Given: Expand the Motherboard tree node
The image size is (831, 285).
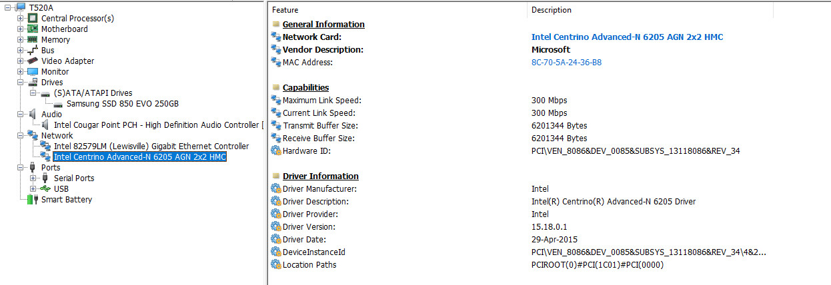Looking at the screenshot, I should (x=21, y=29).
